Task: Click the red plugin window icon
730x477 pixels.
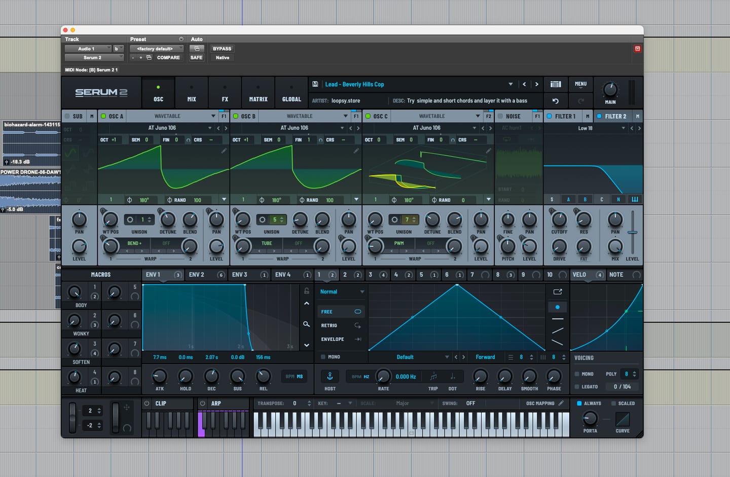Action: pyautogui.click(x=637, y=49)
